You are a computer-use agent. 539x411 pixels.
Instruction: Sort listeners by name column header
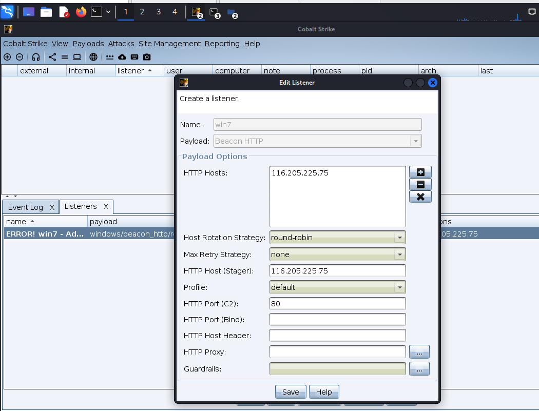tap(45, 222)
